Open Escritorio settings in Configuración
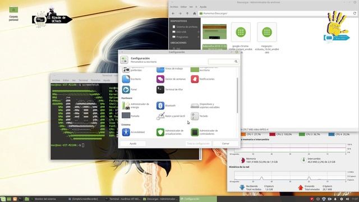The height and width of the screenshot is (202, 359). 132,79
